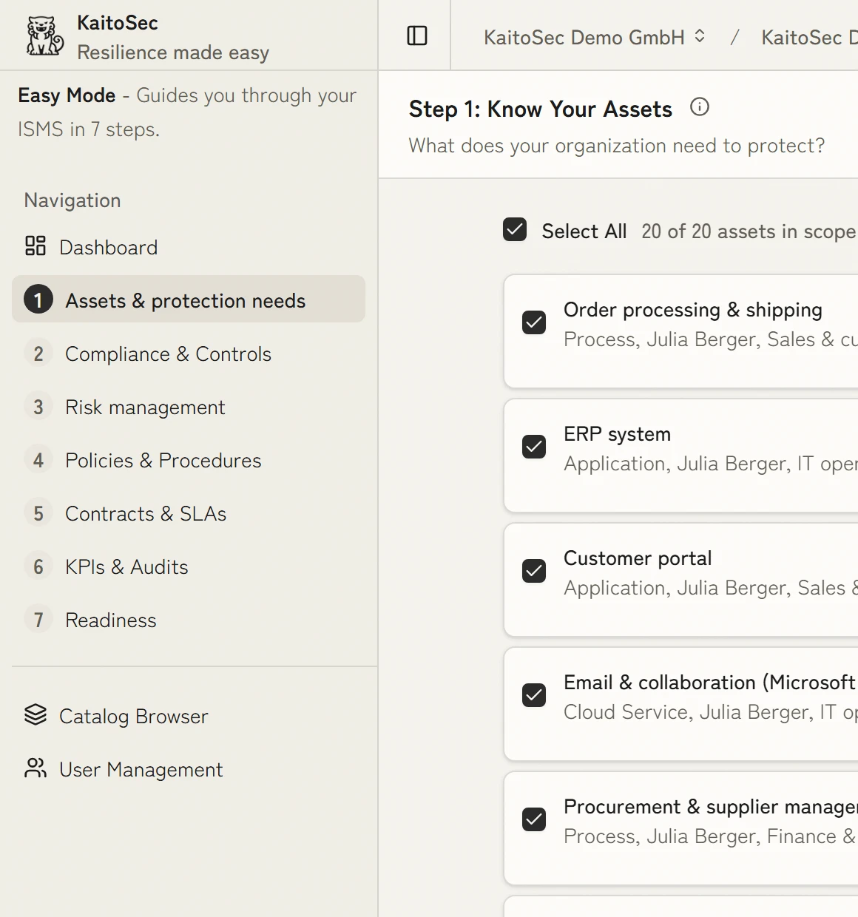Click 'Easy Mode' description text
Viewport: 858px width, 917px height.
187,112
